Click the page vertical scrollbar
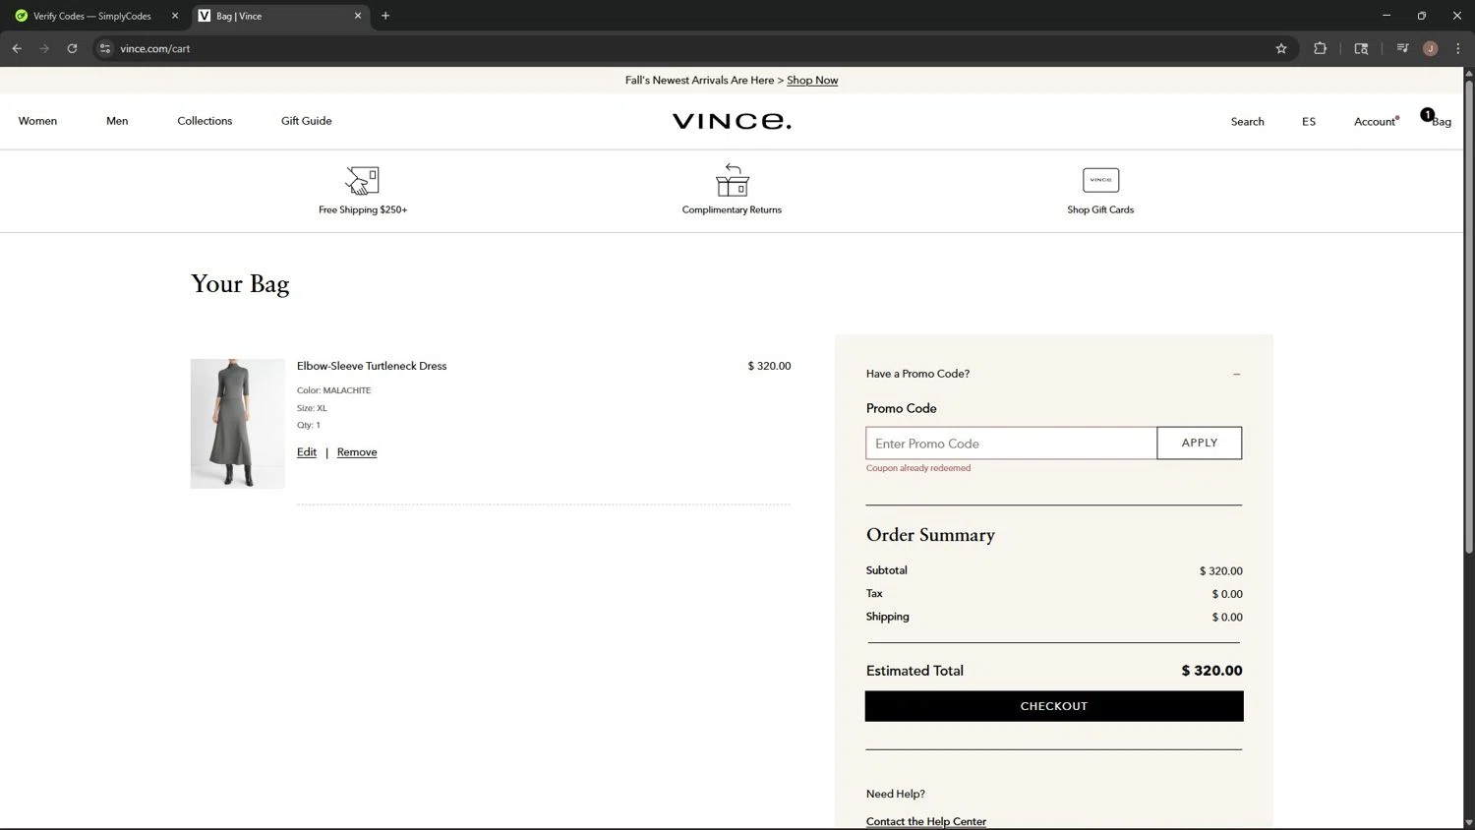The height and width of the screenshot is (830, 1475). coord(1469,319)
